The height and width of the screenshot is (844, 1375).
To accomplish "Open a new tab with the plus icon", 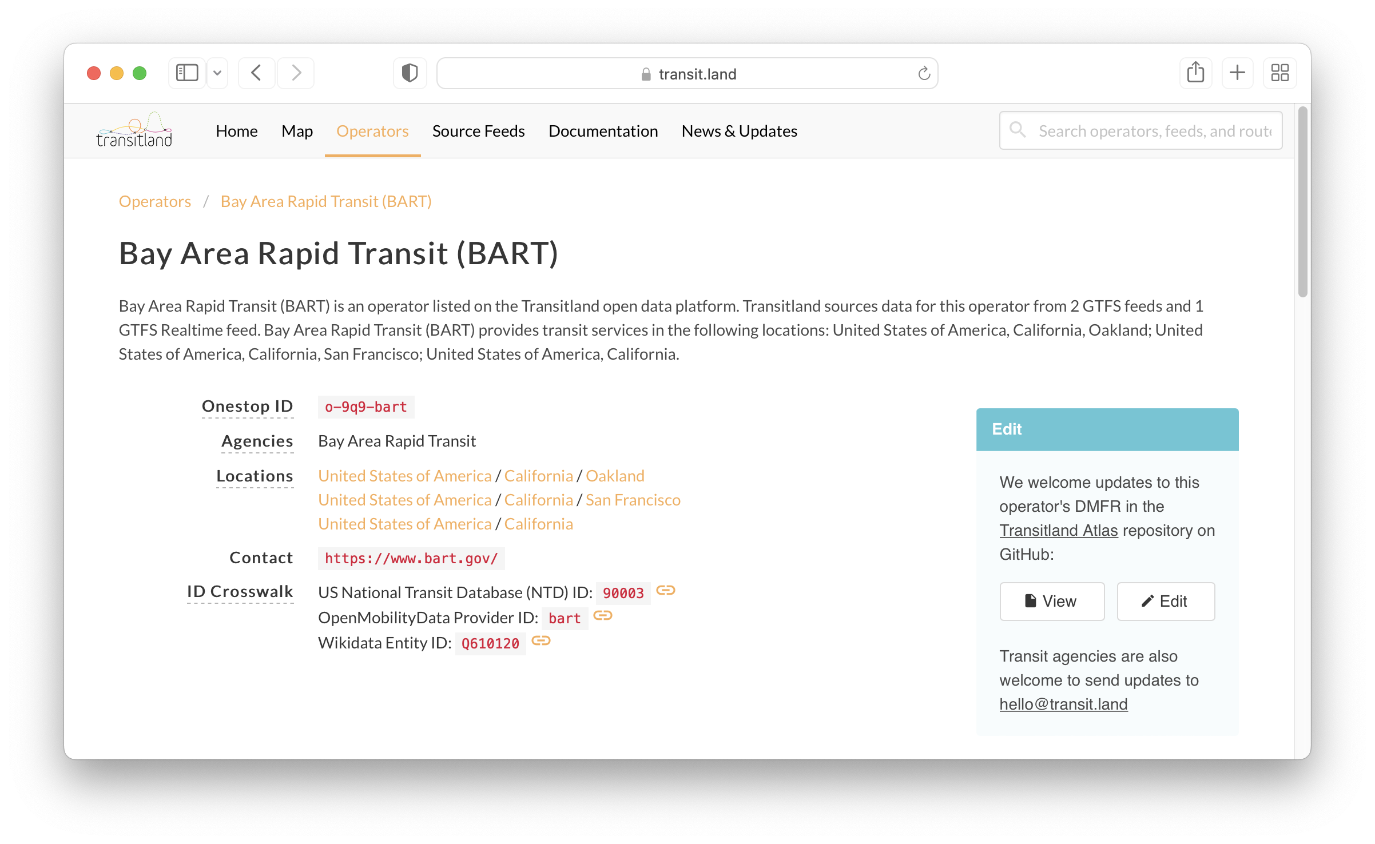I will pyautogui.click(x=1238, y=73).
